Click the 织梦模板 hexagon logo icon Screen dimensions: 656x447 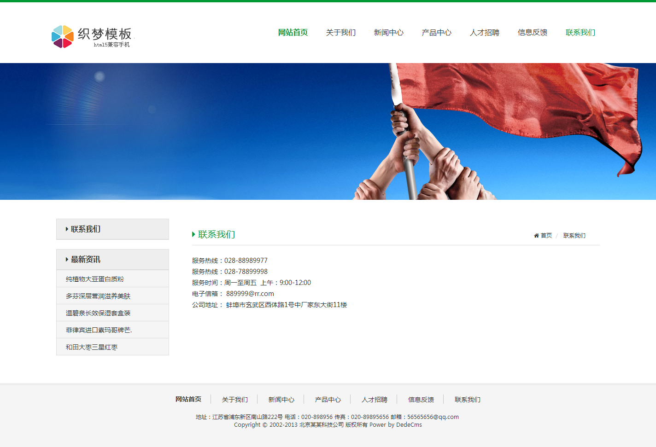pos(63,37)
